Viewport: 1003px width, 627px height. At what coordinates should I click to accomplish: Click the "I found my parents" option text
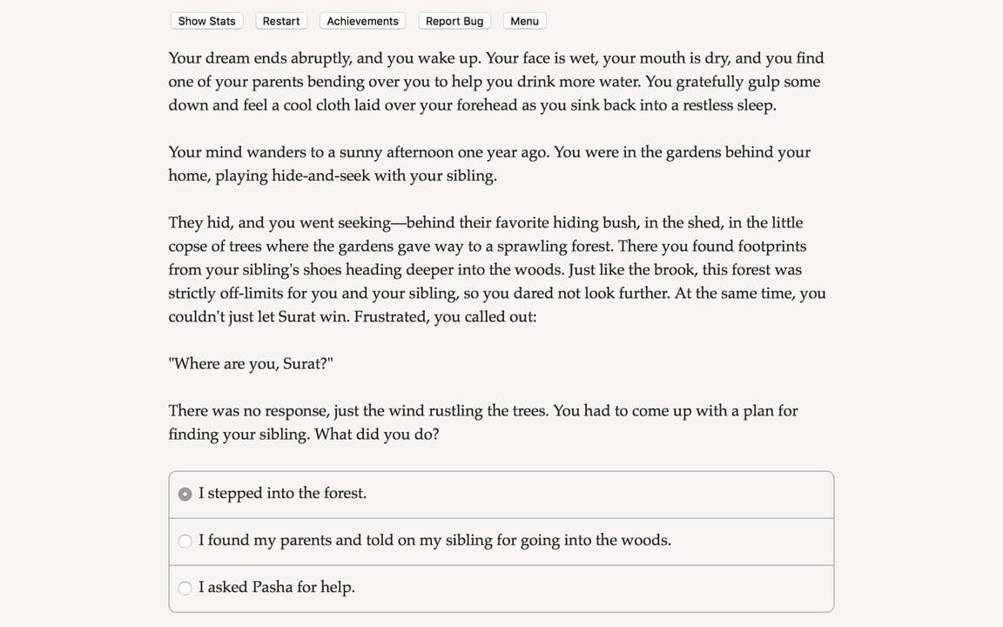(434, 540)
